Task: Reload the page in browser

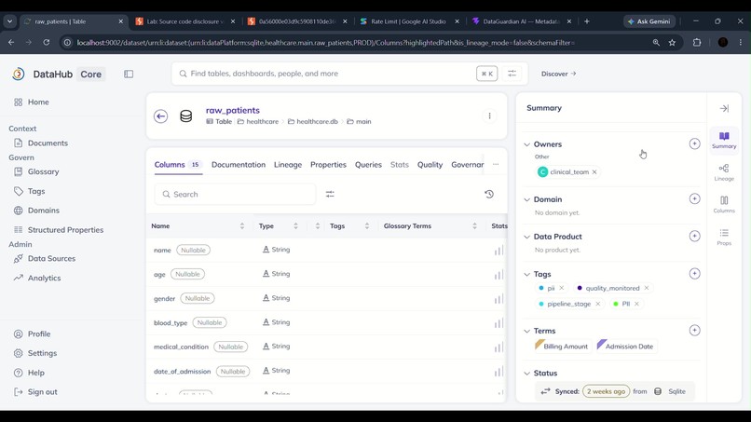Action: pos(47,43)
